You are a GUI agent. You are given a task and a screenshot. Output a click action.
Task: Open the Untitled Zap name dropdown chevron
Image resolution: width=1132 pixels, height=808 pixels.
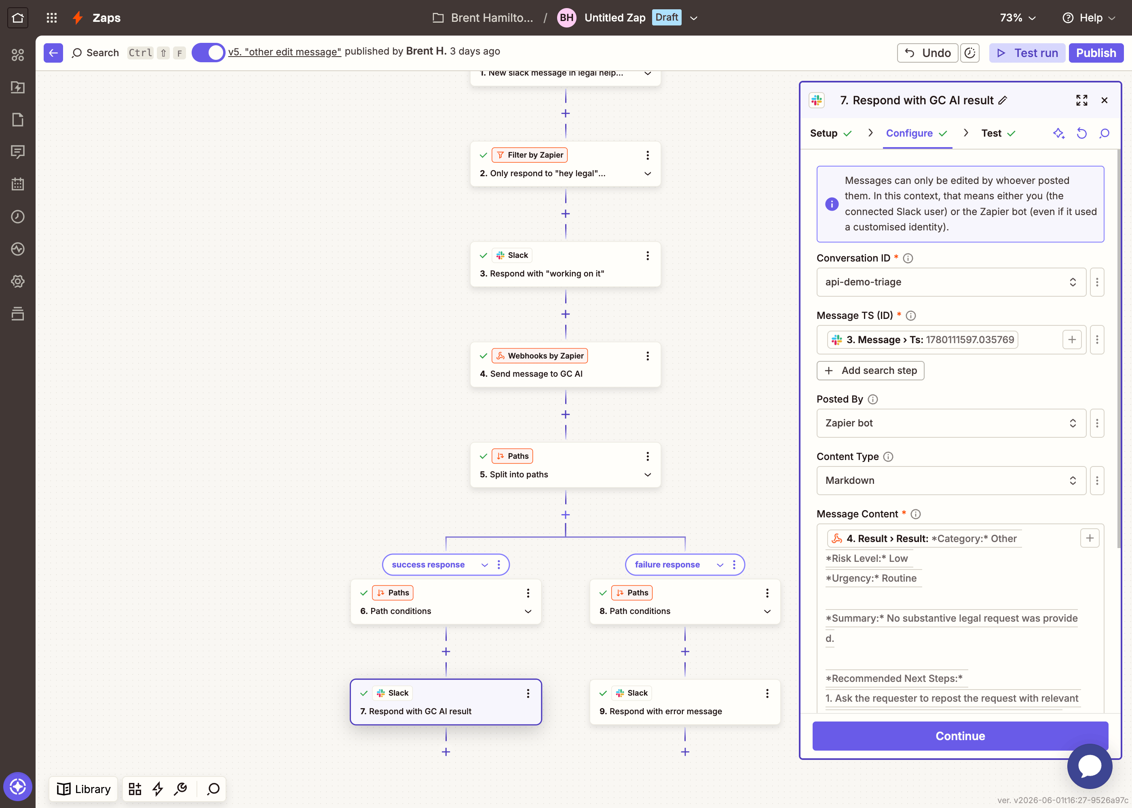[694, 18]
